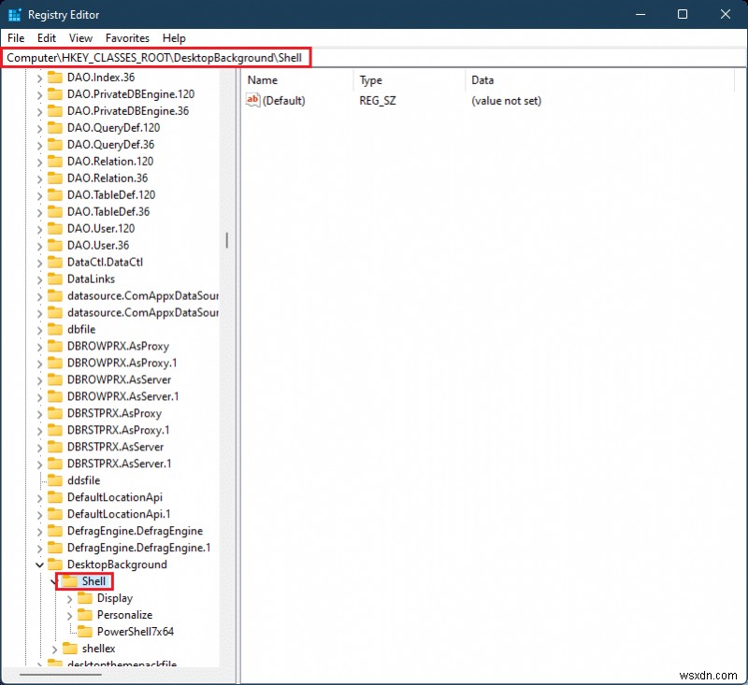Open the View menu

point(80,38)
